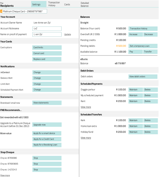View more under Scheduled Transfers

tap(86, 138)
